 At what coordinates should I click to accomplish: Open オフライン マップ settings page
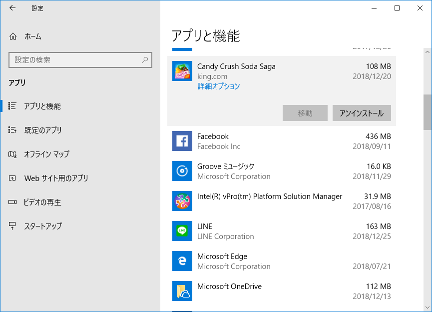(46, 154)
